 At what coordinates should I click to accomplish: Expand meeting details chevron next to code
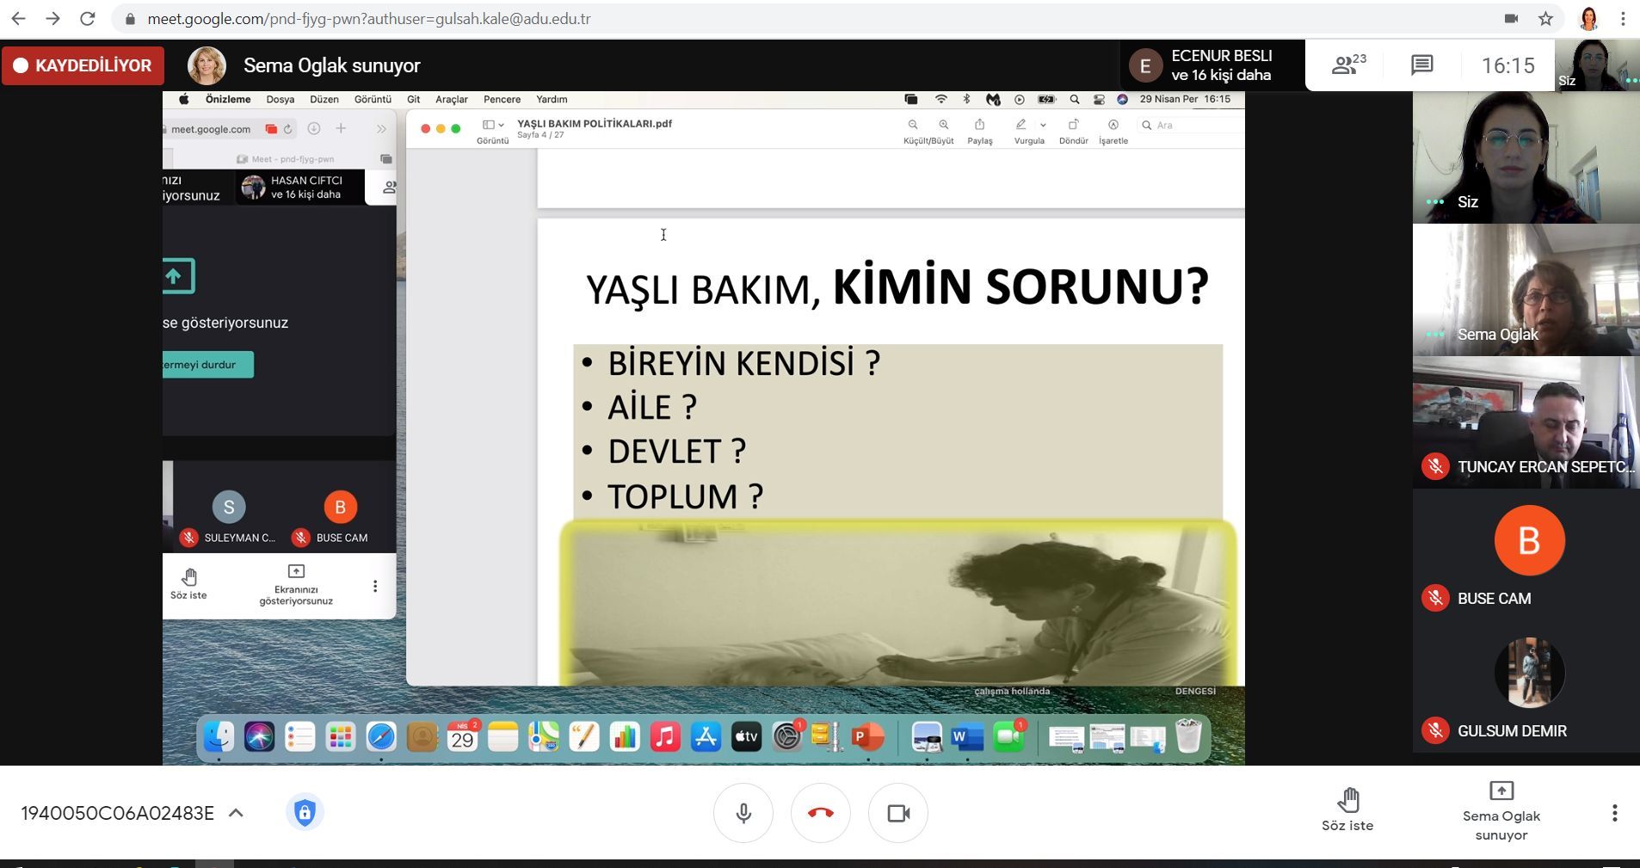pos(236,813)
